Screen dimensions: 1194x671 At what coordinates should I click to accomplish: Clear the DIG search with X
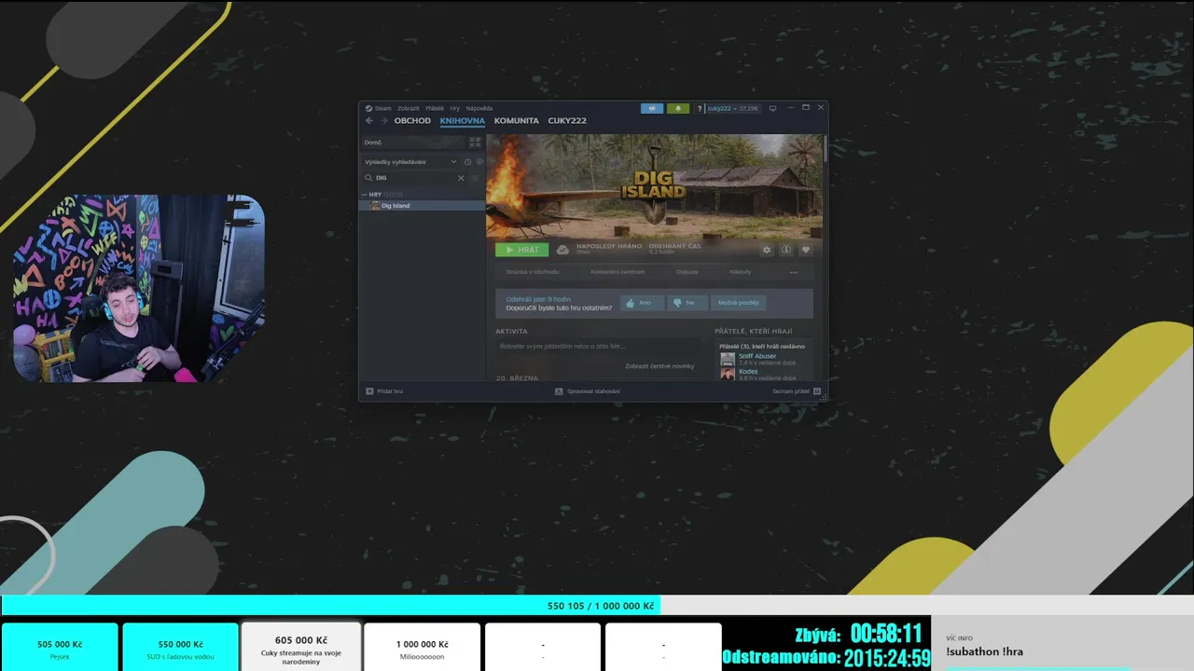(461, 177)
